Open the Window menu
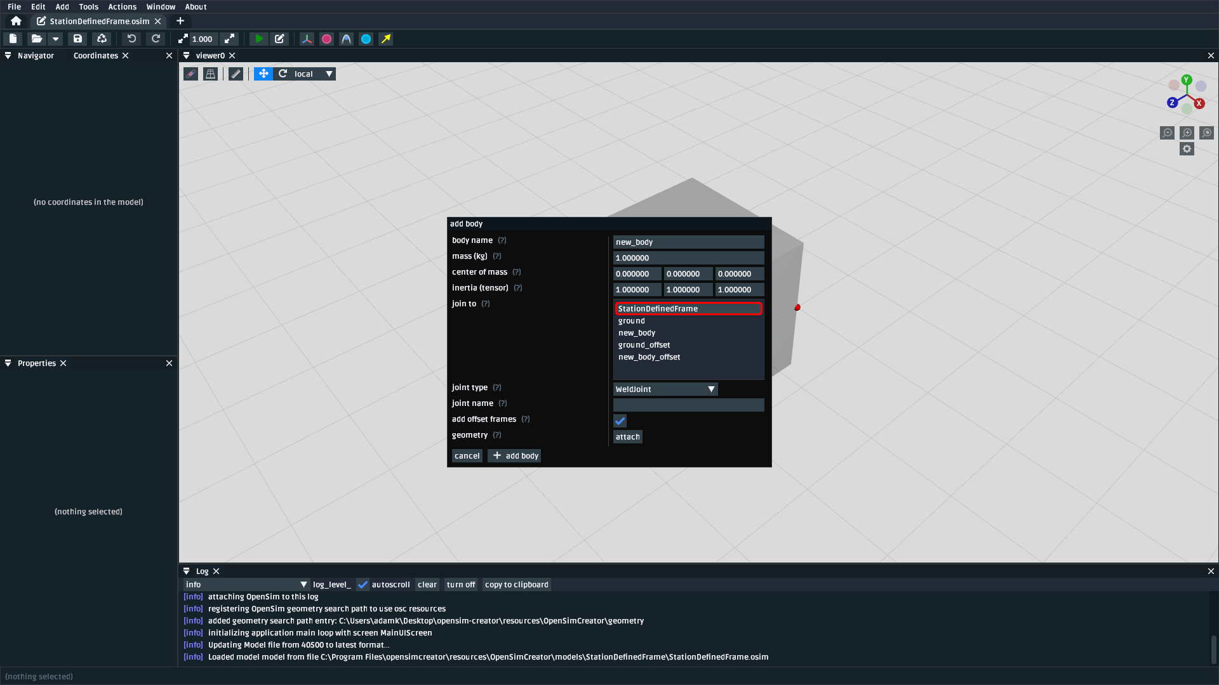Screen dimensions: 1219x685 161,6
